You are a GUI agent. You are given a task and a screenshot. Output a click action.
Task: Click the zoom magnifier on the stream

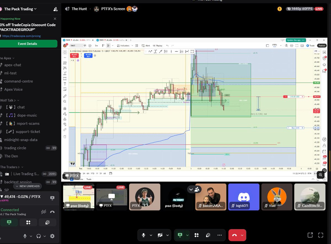tap(321, 175)
